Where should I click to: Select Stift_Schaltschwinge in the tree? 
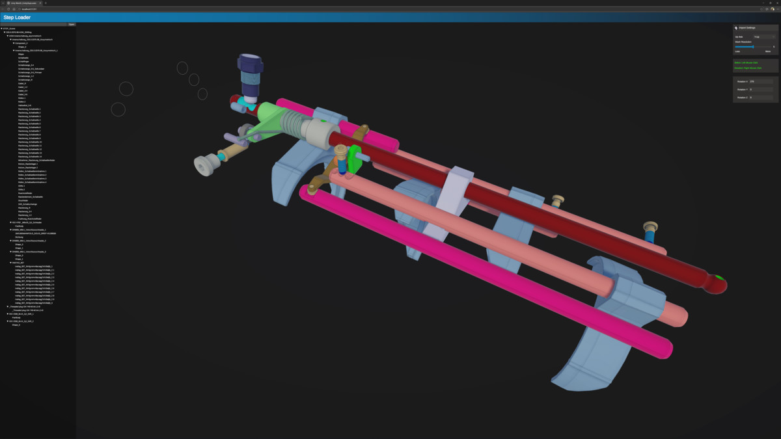point(27,204)
